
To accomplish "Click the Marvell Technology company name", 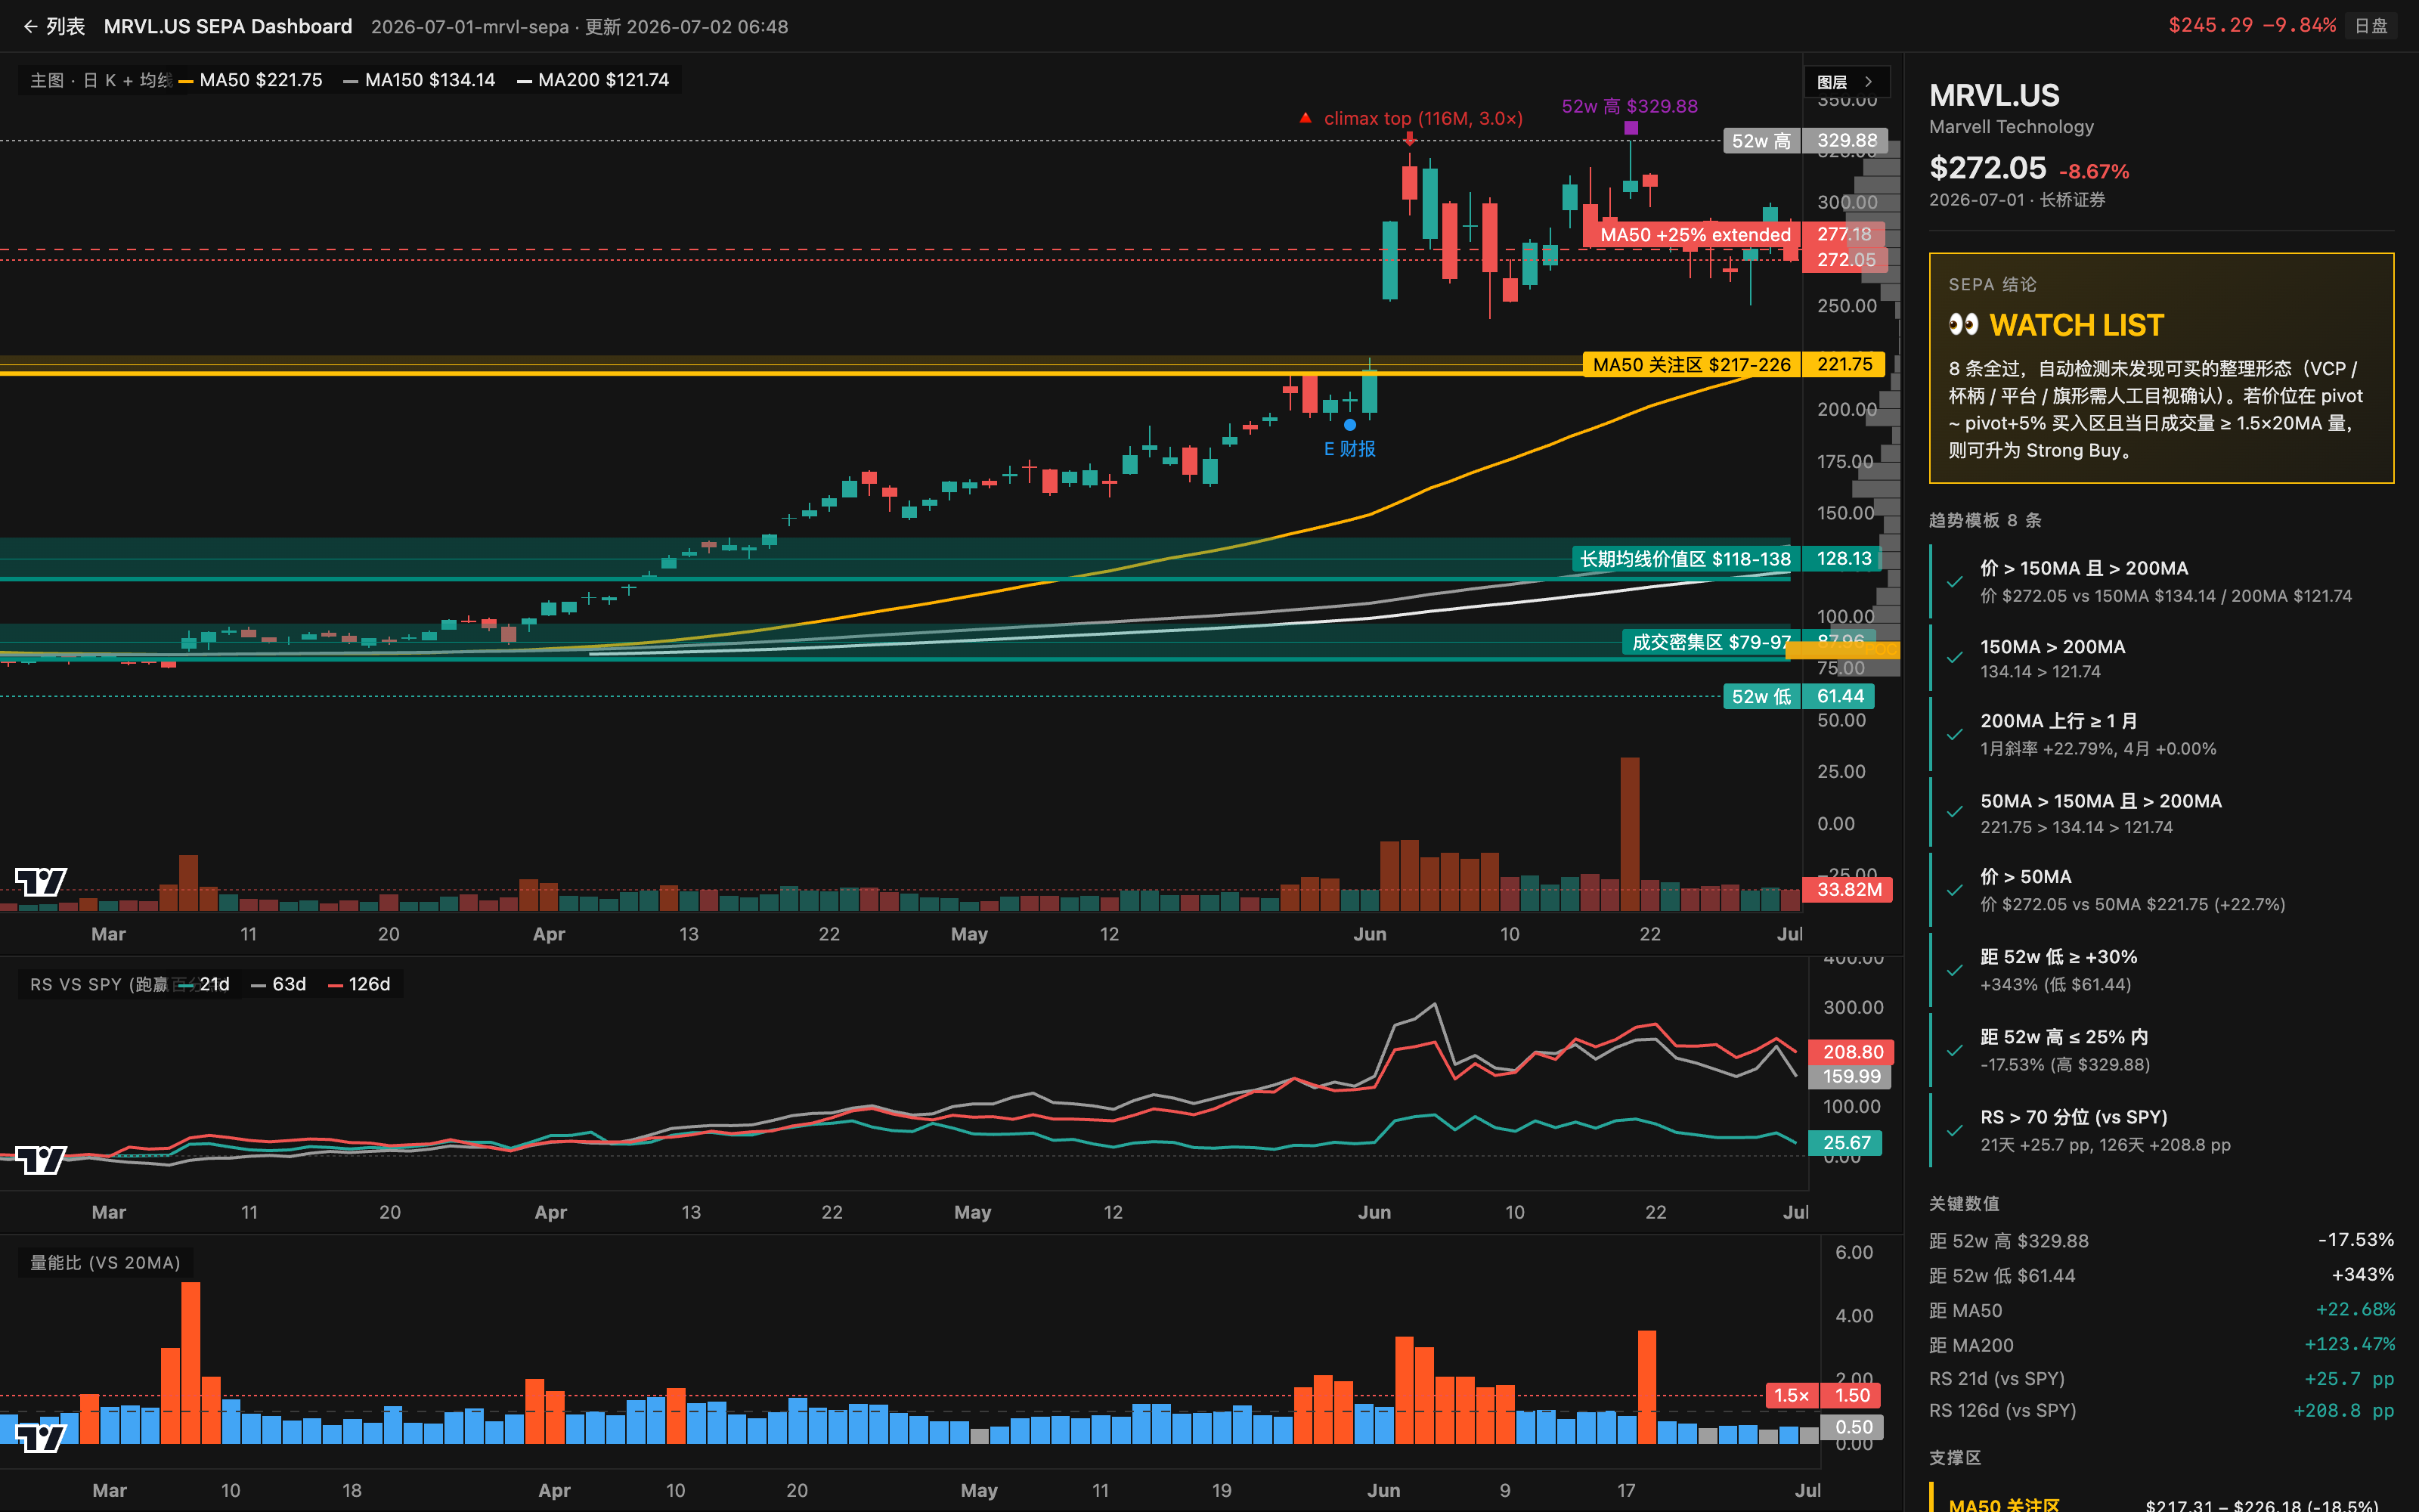I will (2011, 127).
